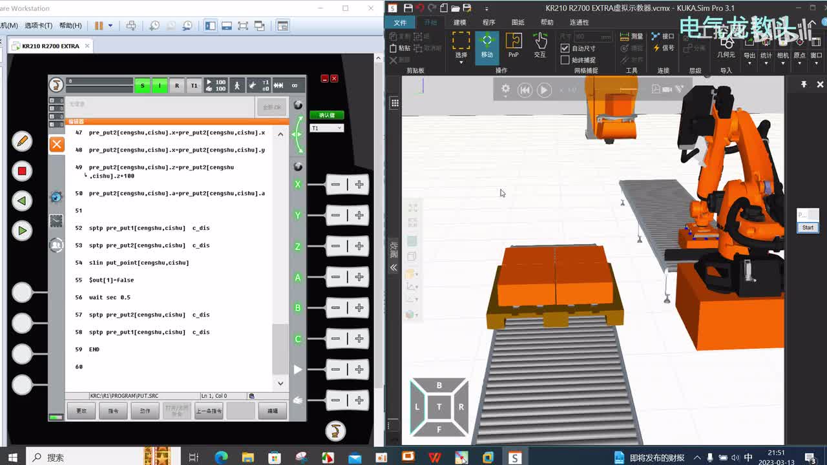The width and height of the screenshot is (827, 465).
Task: Toggle the green I drives indicator
Action: point(160,85)
